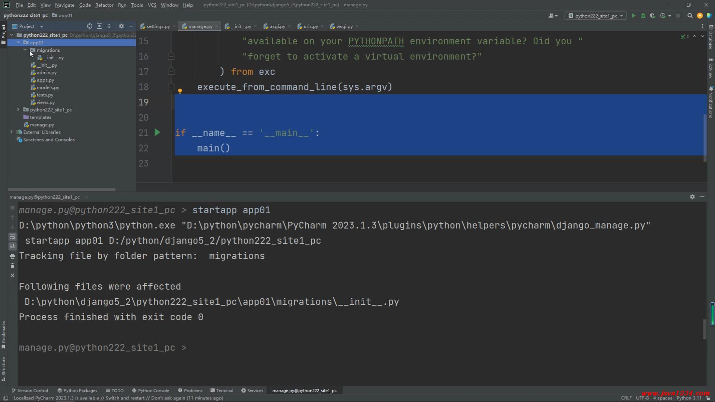Open the Python Console tool window

(150, 390)
